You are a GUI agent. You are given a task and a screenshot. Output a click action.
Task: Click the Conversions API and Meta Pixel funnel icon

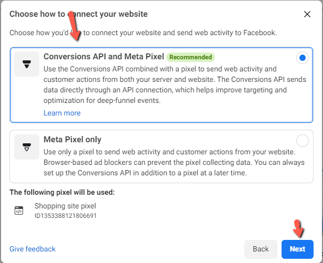pos(27,64)
